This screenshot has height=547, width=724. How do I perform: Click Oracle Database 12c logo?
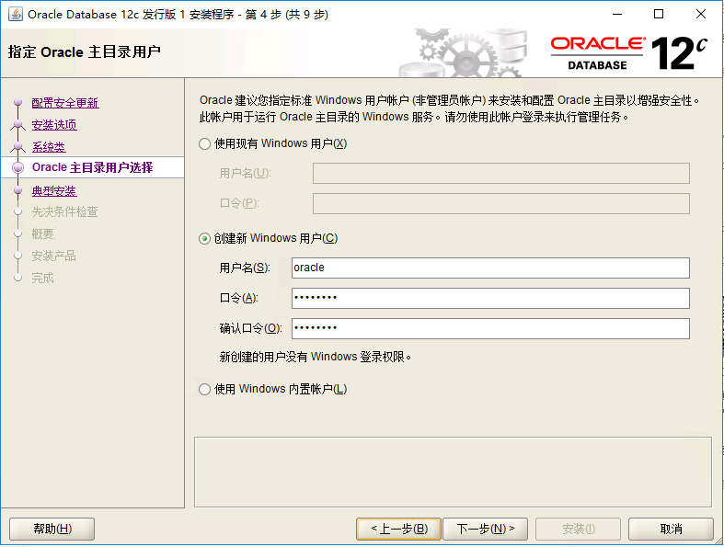tap(628, 53)
